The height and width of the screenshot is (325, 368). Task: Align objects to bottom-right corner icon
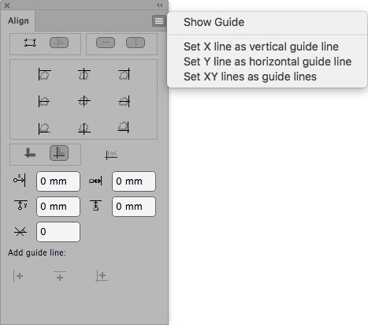pyautogui.click(x=123, y=128)
